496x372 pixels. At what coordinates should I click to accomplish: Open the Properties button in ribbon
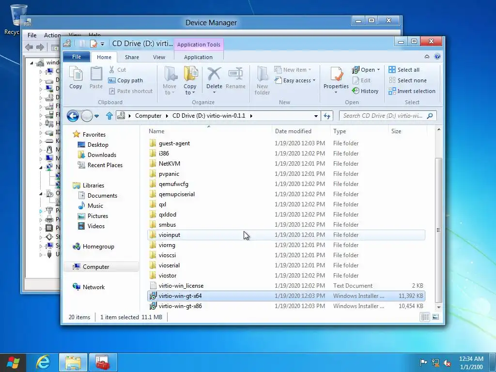click(336, 81)
